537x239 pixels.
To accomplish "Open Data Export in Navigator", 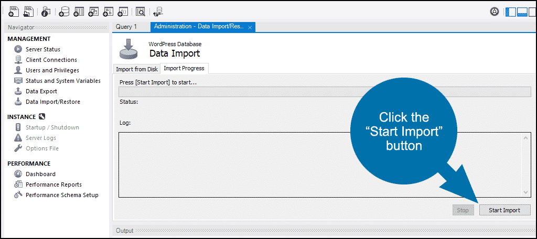I will (41, 91).
